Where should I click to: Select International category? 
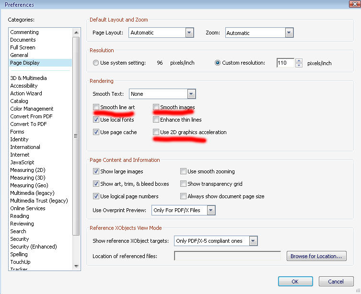pos(25,147)
